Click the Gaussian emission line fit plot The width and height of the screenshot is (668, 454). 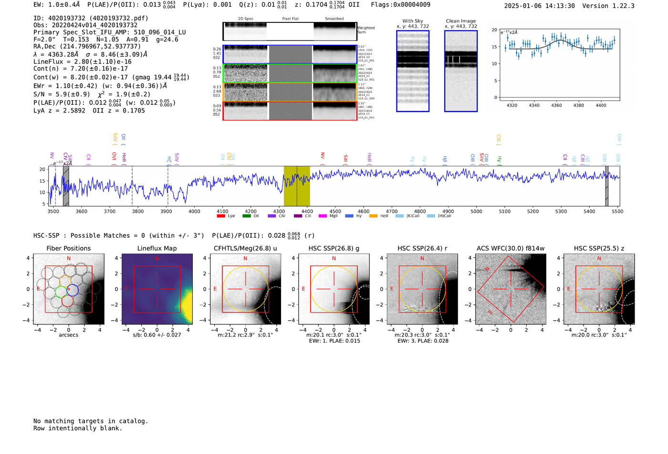point(559,65)
